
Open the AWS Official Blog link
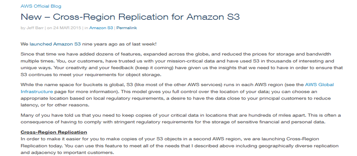coord(41,6)
